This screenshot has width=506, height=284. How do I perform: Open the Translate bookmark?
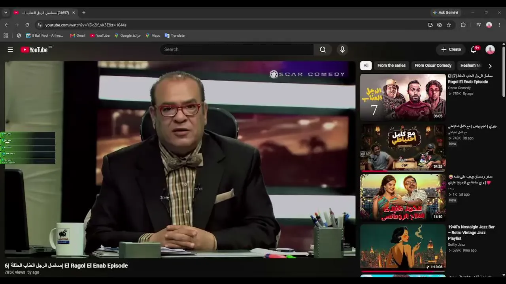174,35
